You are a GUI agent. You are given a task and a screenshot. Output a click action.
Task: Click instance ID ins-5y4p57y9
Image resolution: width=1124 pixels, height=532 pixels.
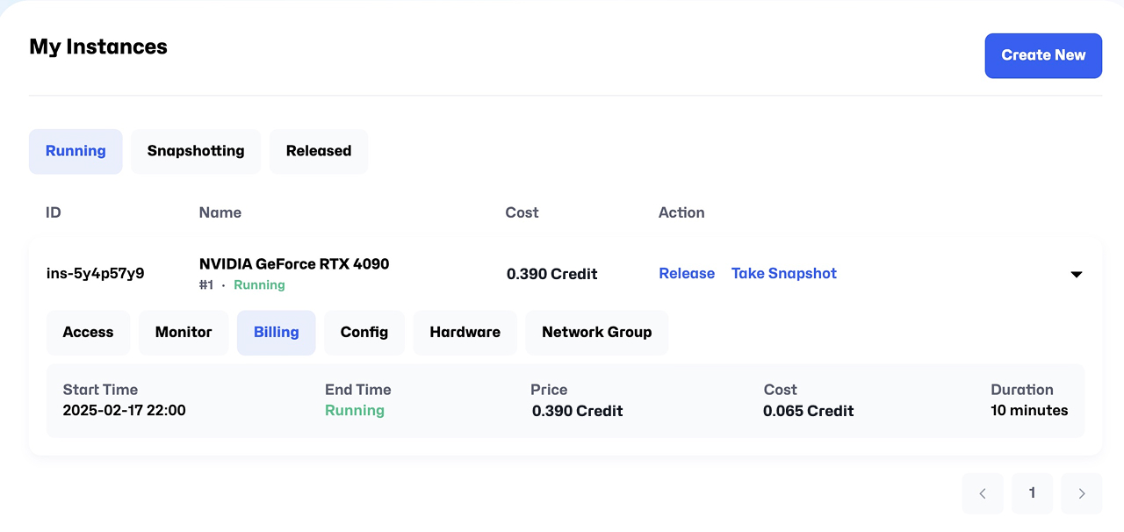point(95,273)
